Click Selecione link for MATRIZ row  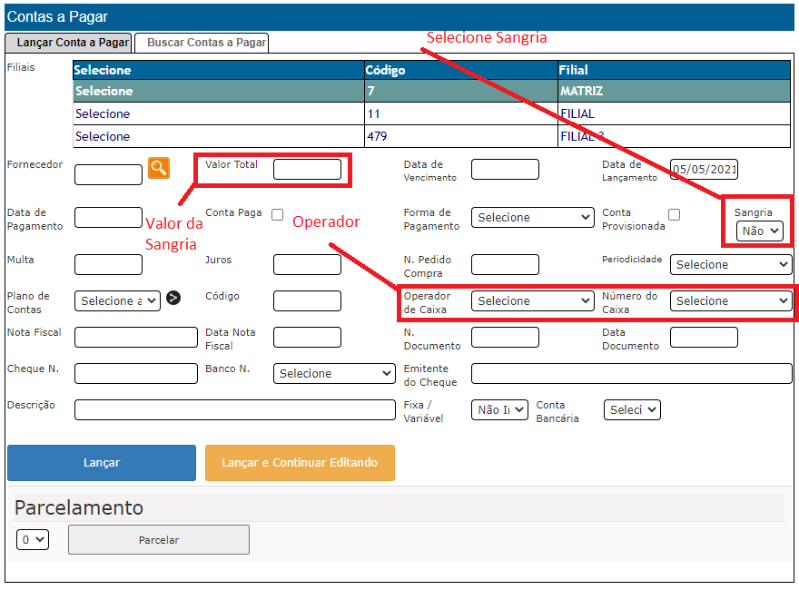[x=104, y=91]
